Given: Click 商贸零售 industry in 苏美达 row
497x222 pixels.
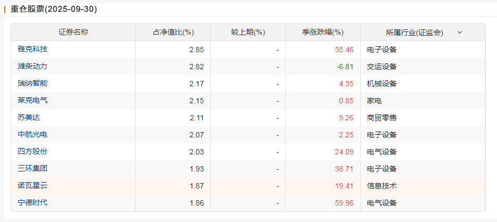Looking at the screenshot, I should click(x=382, y=118).
